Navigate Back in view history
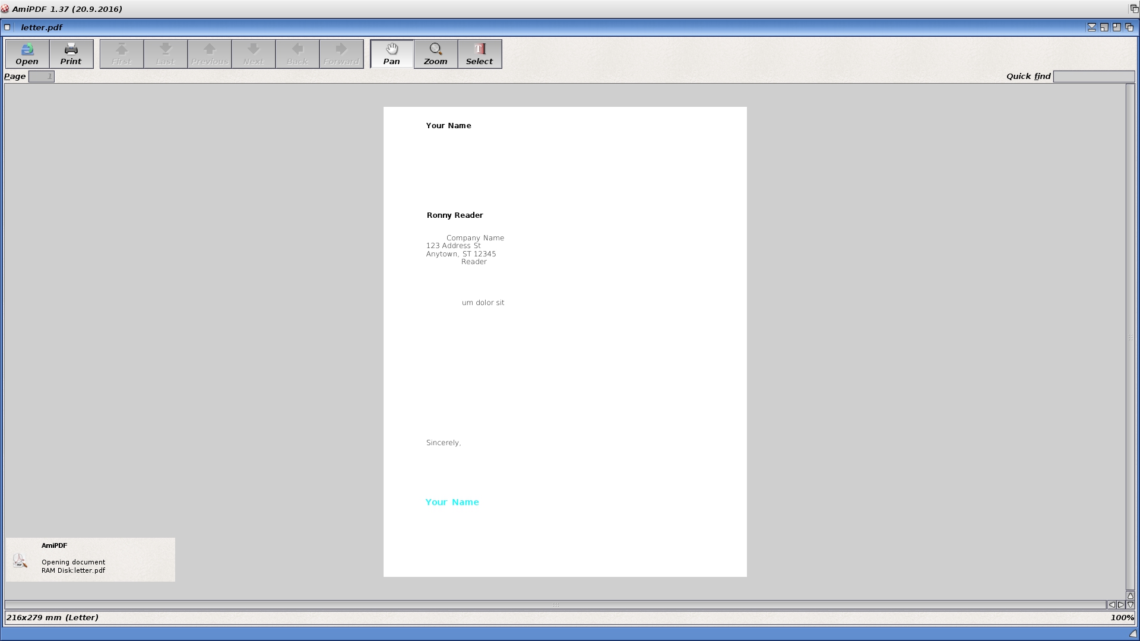 [297, 54]
